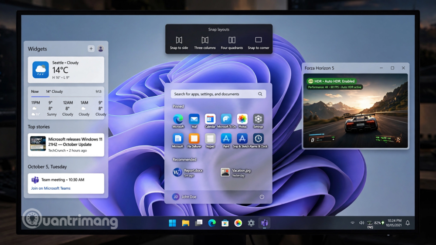The height and width of the screenshot is (245, 436).
Task: Open the pinned Alarms & Clock app
Action: point(258,138)
